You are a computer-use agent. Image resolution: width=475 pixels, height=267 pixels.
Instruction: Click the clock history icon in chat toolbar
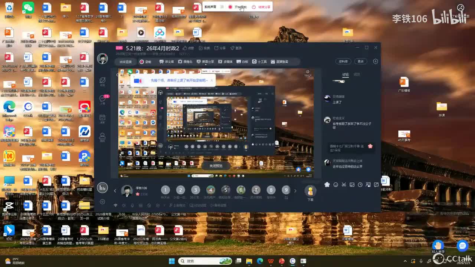coord(360,185)
